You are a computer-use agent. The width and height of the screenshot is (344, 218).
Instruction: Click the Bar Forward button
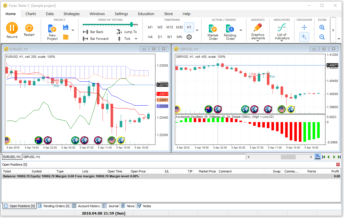tap(96, 39)
